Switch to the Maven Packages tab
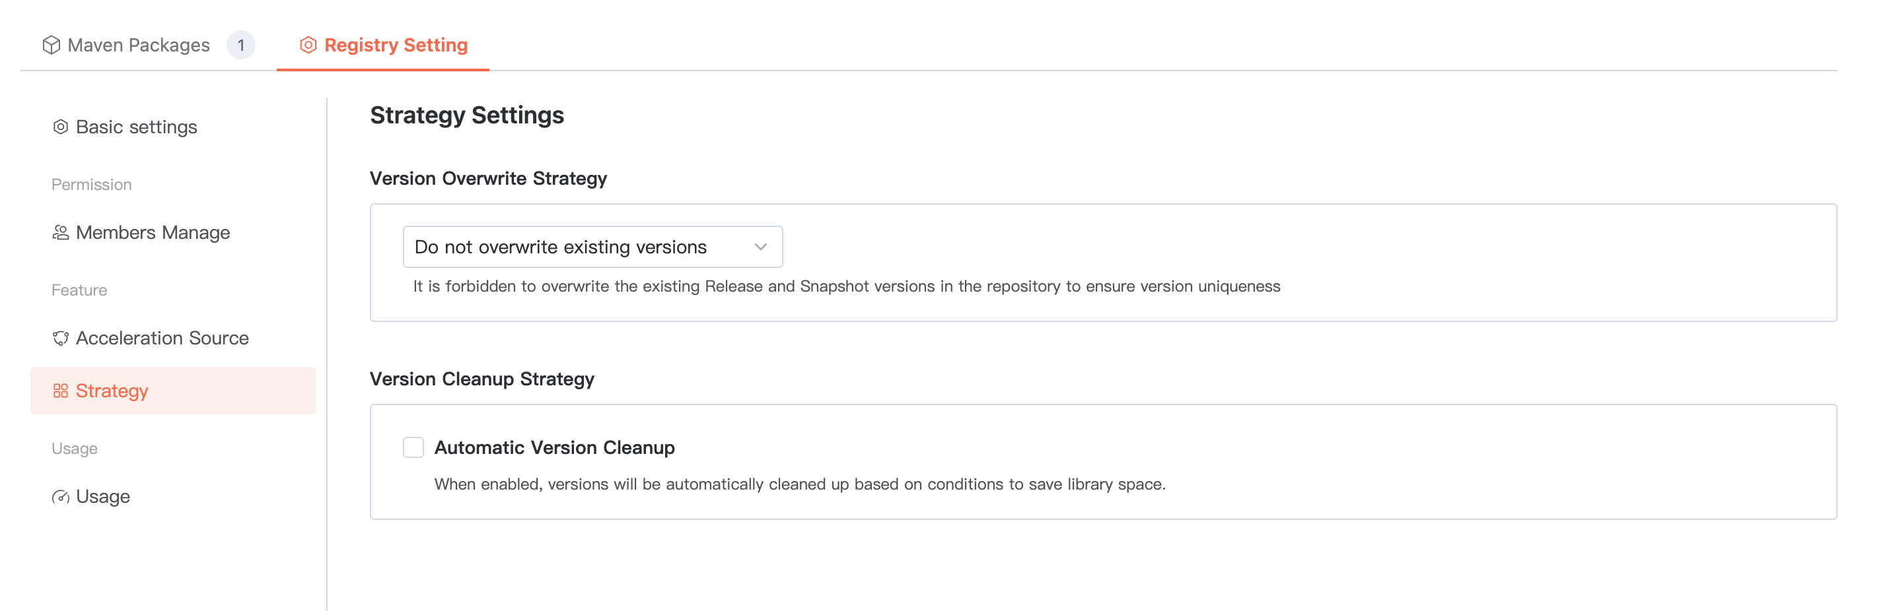The width and height of the screenshot is (1889, 611). (138, 46)
